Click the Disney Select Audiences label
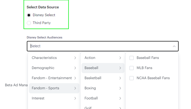This screenshot has height=109, width=191. click(x=45, y=37)
